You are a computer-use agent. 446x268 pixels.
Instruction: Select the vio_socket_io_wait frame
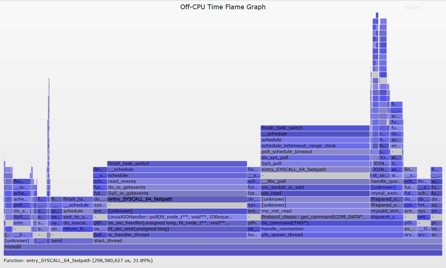pyautogui.click(x=315, y=187)
